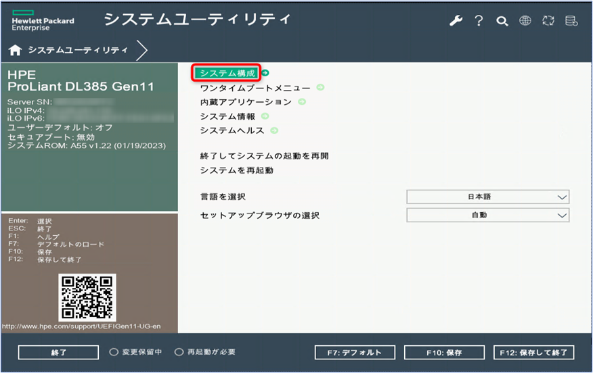Open セットアップブラウザの選択 dropdown showing 自動
593x373 pixels.
click(488, 215)
